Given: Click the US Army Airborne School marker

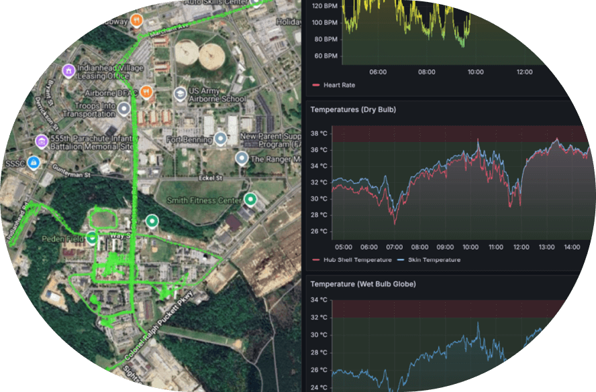Looking at the screenshot, I should pos(181,92).
